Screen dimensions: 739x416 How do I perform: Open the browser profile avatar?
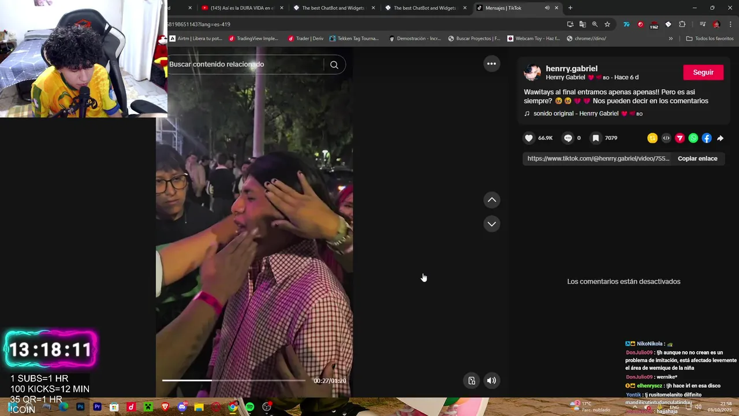[716, 24]
